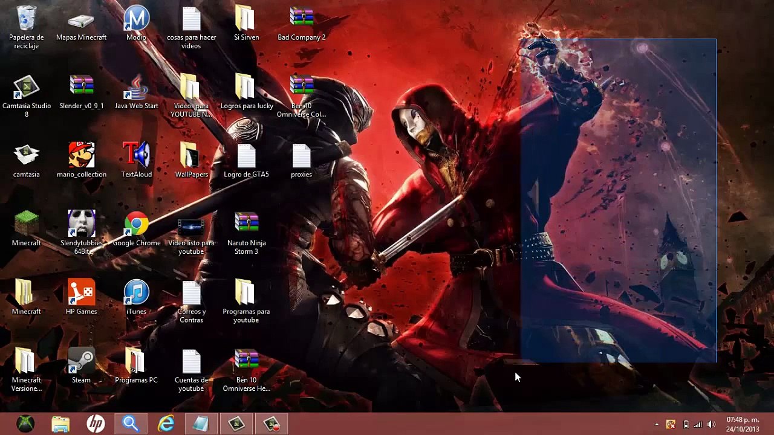The width and height of the screenshot is (774, 435).
Task: Click the Naruto Ninja Storm 3 archive
Action: [246, 225]
